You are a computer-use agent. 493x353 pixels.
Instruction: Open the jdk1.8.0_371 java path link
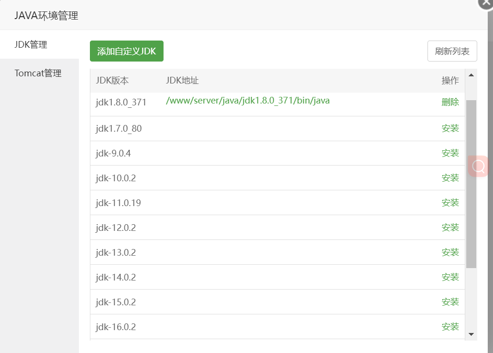tap(248, 101)
